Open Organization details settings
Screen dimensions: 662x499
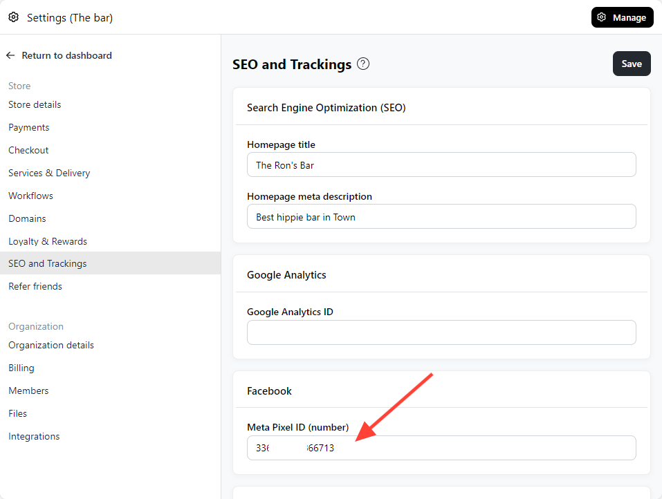click(x=51, y=345)
